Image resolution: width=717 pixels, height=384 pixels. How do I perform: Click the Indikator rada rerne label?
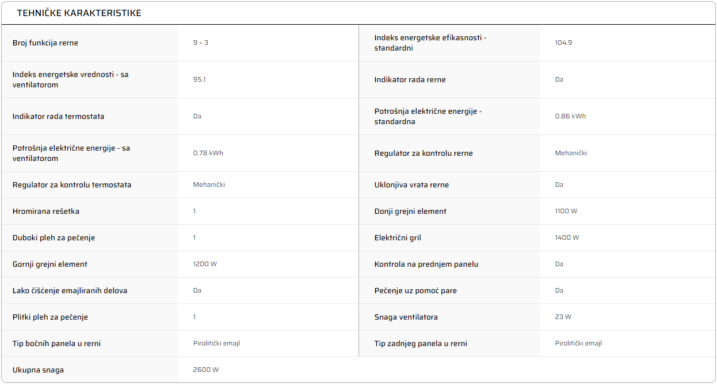point(410,80)
